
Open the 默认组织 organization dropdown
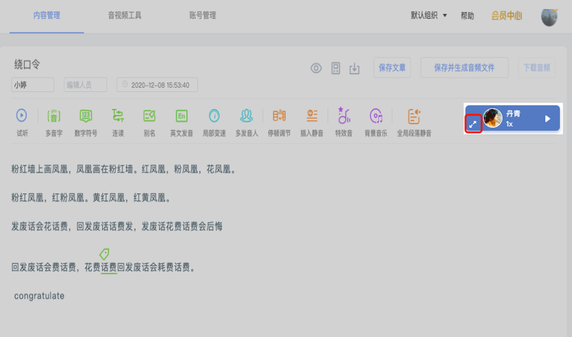point(429,15)
